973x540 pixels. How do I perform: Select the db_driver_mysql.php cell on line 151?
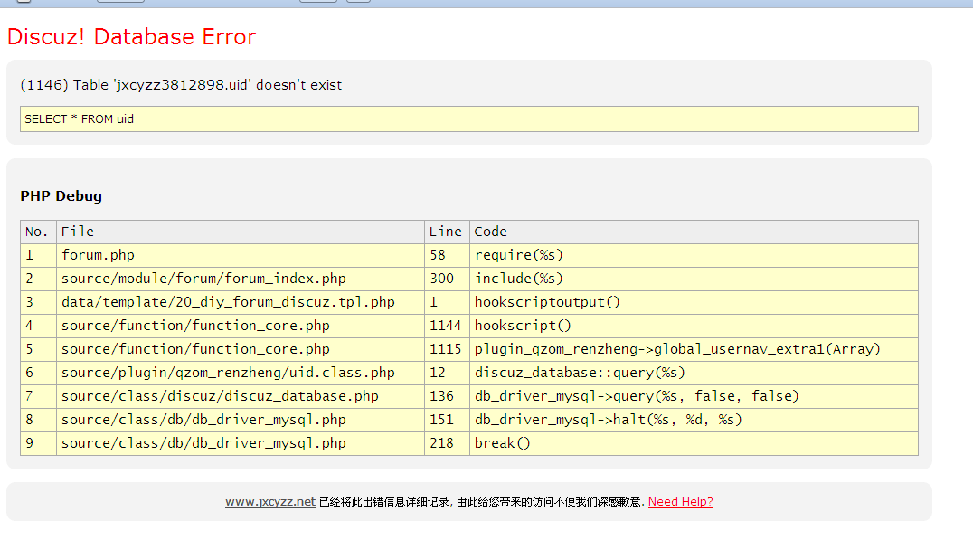241,421
